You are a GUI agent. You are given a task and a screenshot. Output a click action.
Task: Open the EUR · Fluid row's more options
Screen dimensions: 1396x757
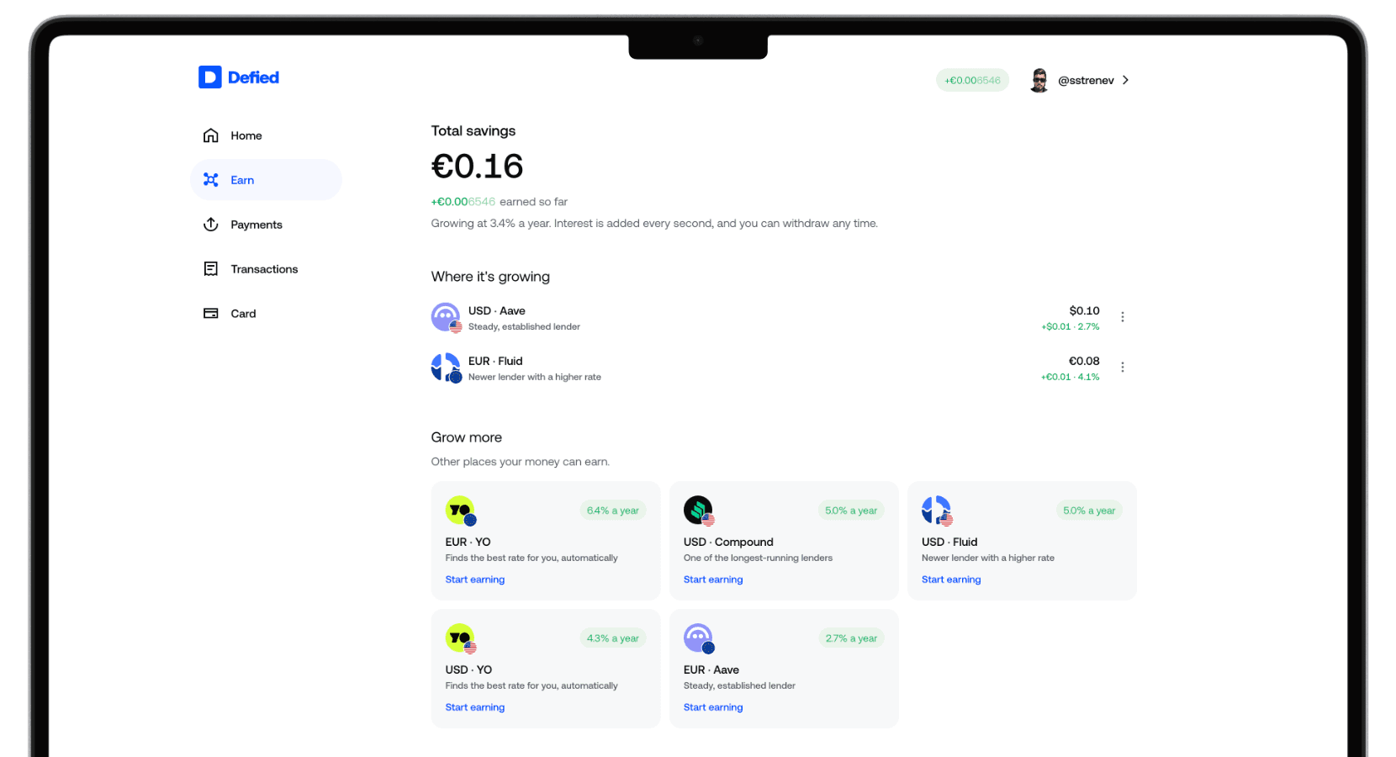1123,368
